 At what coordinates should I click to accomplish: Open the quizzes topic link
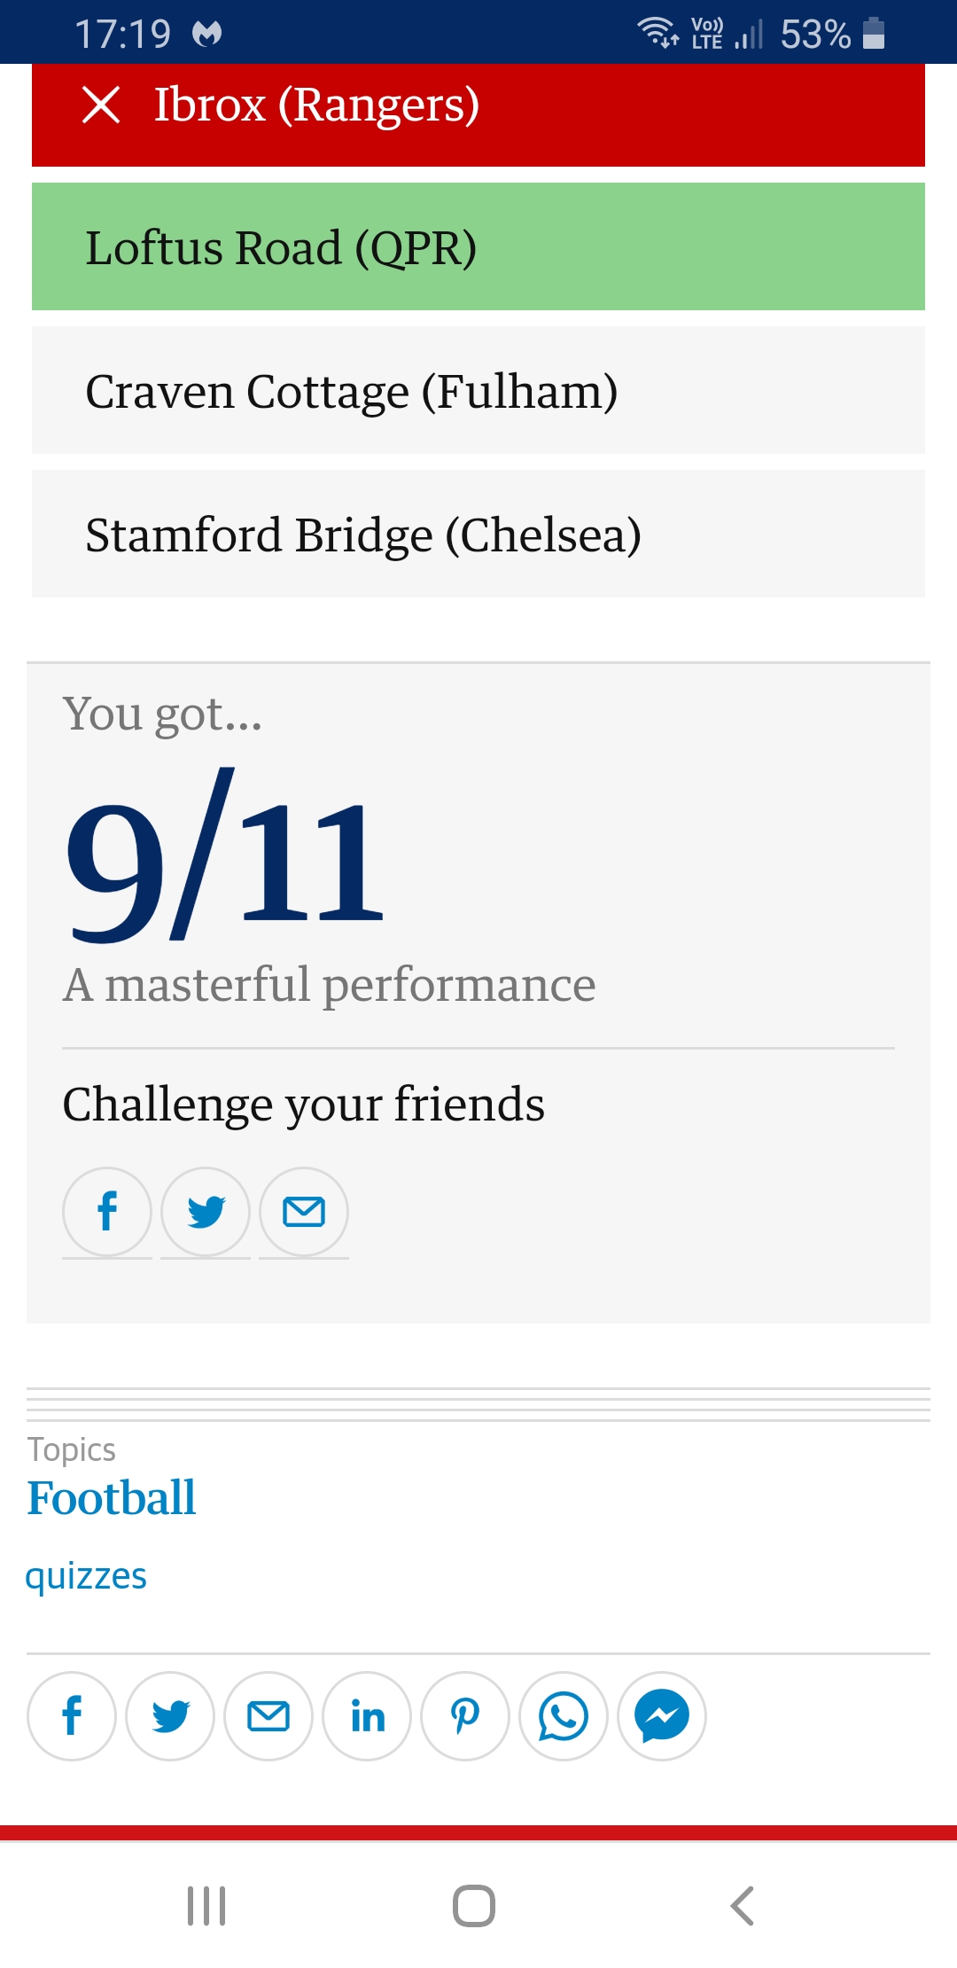[x=86, y=1576]
